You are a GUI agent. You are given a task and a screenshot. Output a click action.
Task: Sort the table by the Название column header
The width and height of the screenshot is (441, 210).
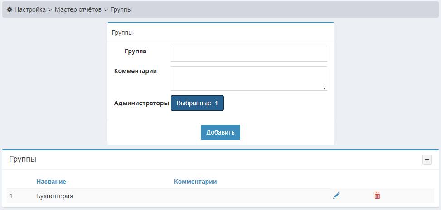coord(51,182)
